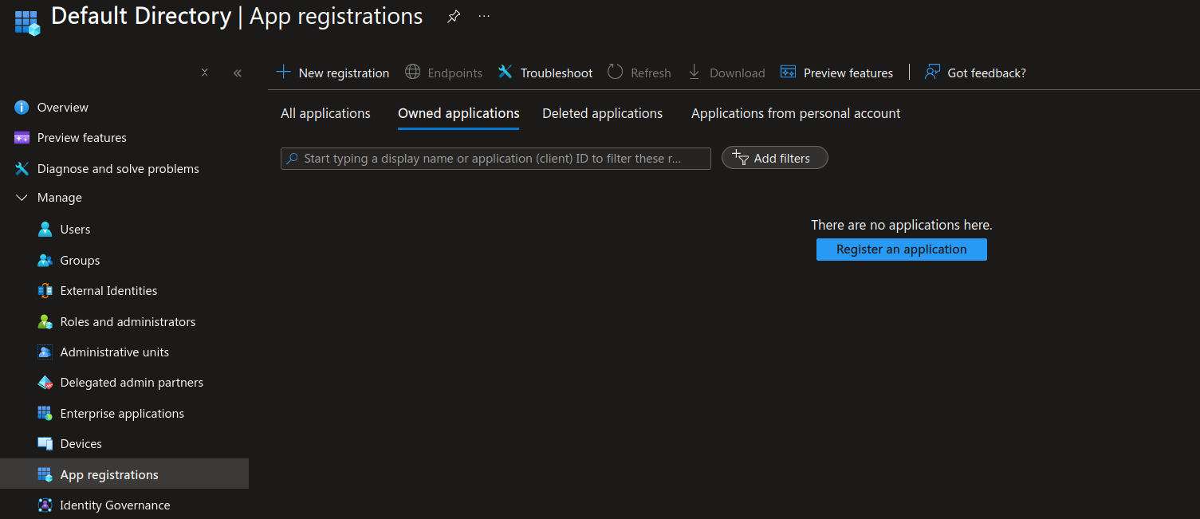Click the "There are no applications here." message
This screenshot has width=1200, height=519.
click(902, 226)
